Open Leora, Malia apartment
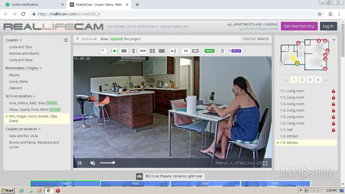This screenshot has height=194, width=345. [18, 82]
